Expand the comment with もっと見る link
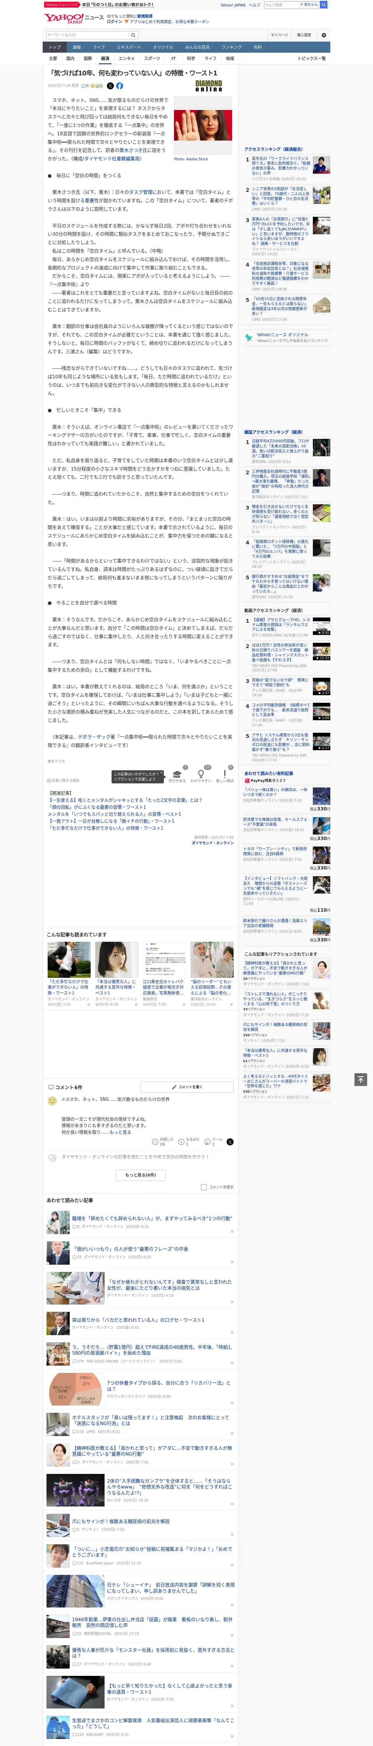Image resolution: width=373 pixels, height=1746 pixels. (x=121, y=1133)
